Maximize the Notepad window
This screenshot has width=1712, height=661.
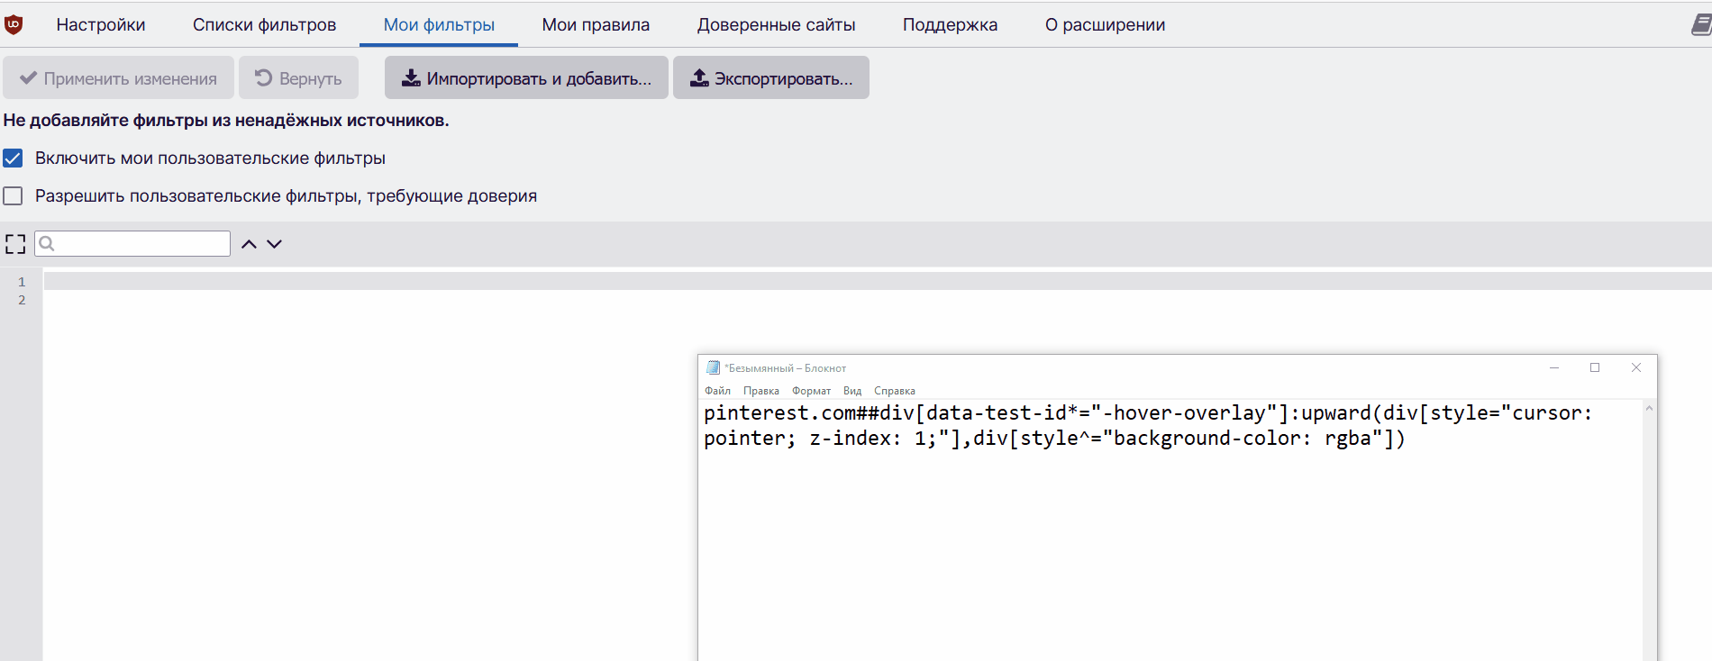coord(1595,367)
